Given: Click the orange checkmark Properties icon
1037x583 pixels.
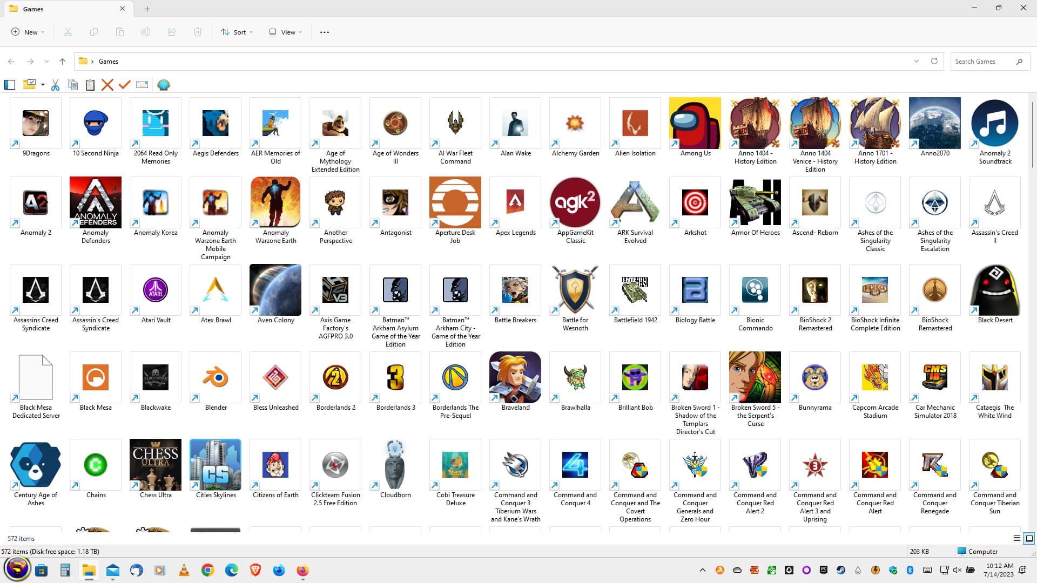Looking at the screenshot, I should pos(125,85).
